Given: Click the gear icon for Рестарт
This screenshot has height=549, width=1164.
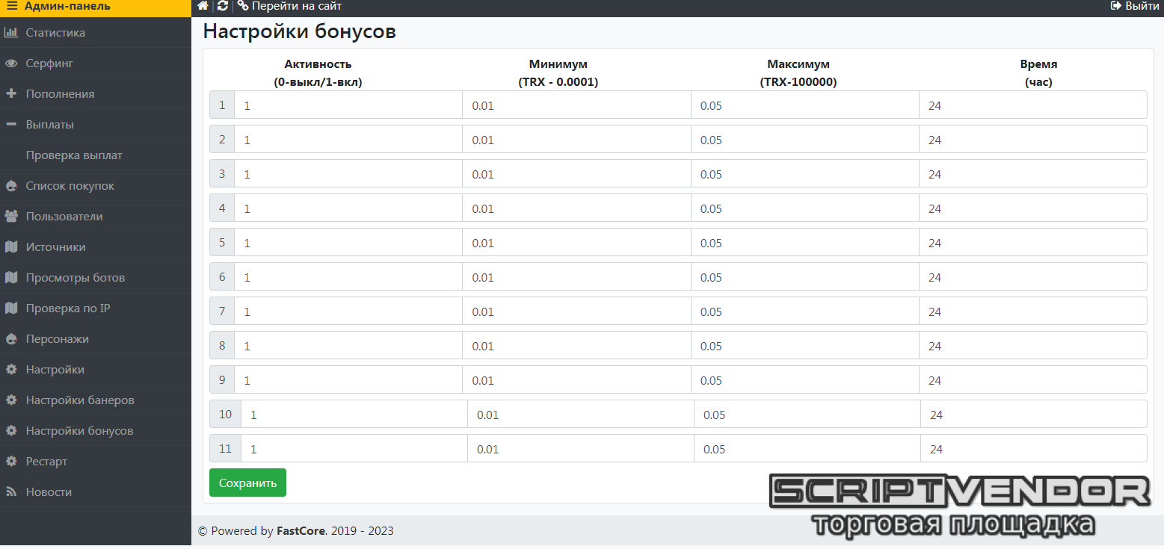Looking at the screenshot, I should 11,462.
